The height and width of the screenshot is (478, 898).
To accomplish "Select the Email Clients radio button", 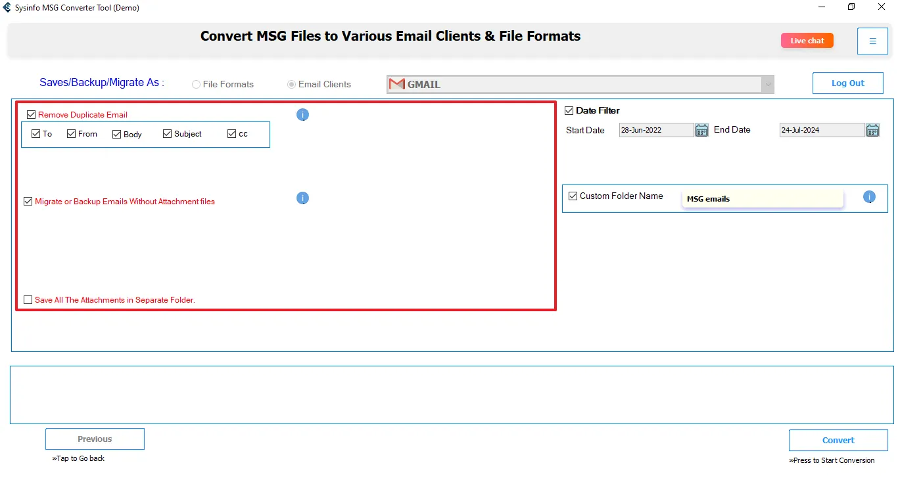I will tap(292, 85).
